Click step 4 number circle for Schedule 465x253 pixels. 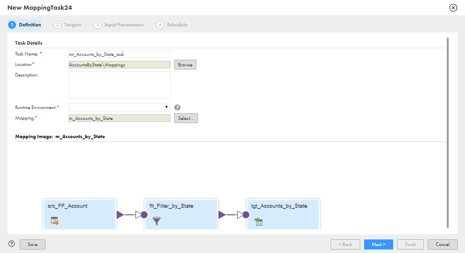click(160, 25)
